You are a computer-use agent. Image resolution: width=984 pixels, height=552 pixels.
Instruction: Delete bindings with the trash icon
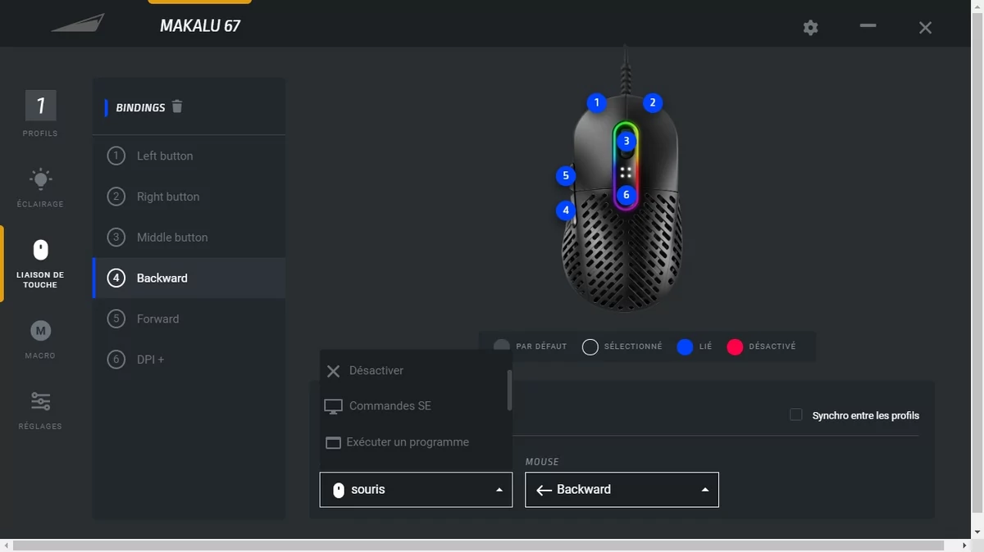tap(177, 106)
